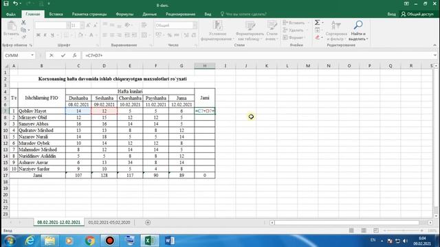Screen dimensions: 440x247
Task: Increase indent in Alignment group
Action: pyautogui.click(x=135, y=35)
